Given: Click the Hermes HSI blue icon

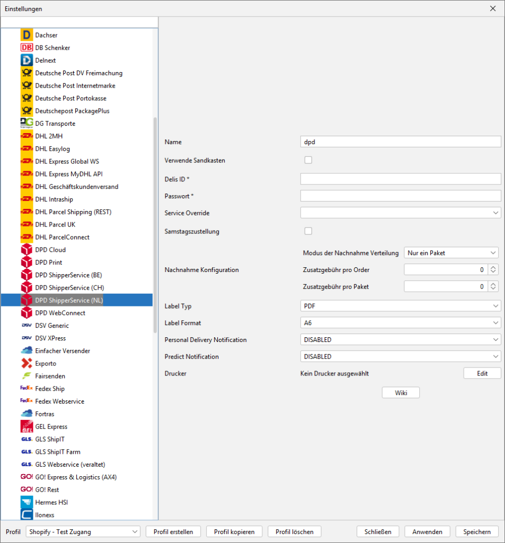Looking at the screenshot, I should pyautogui.click(x=26, y=502).
